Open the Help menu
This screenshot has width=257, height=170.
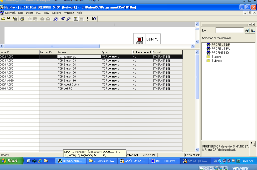[x=79, y=13]
